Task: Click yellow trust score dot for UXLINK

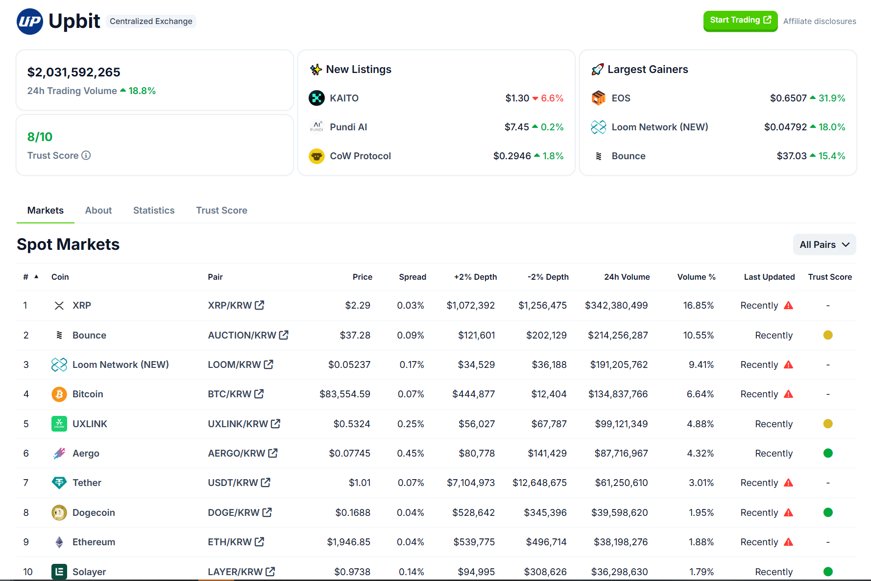Action: click(828, 424)
